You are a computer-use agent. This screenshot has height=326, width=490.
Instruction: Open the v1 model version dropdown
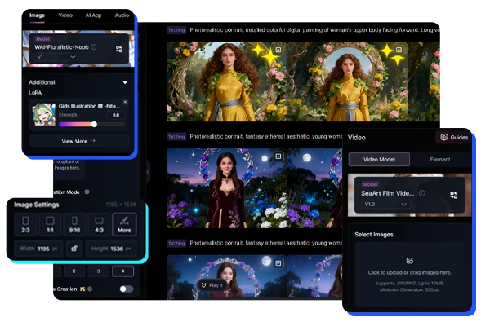tap(56, 57)
